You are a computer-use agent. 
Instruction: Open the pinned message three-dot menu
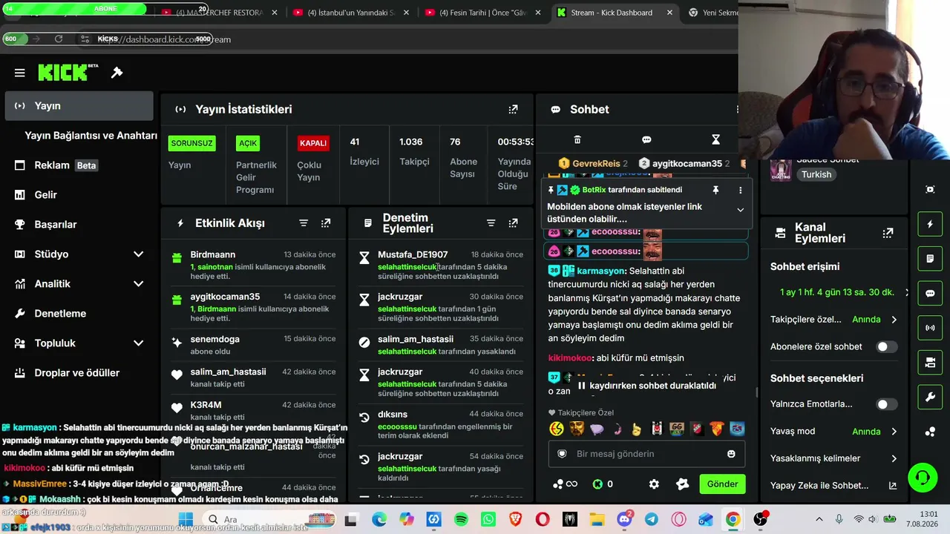pos(740,191)
